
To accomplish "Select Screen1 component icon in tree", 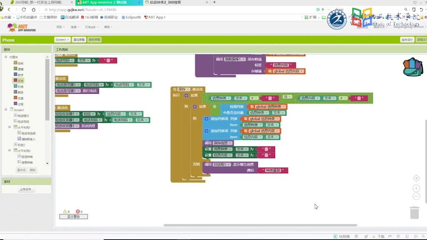I will (x=12, y=110).
